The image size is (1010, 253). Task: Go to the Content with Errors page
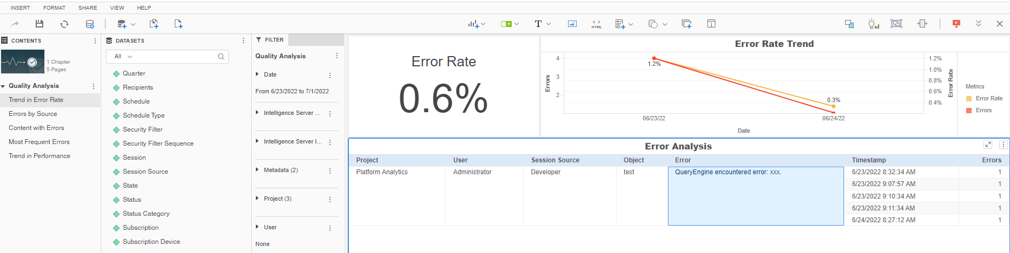point(36,128)
